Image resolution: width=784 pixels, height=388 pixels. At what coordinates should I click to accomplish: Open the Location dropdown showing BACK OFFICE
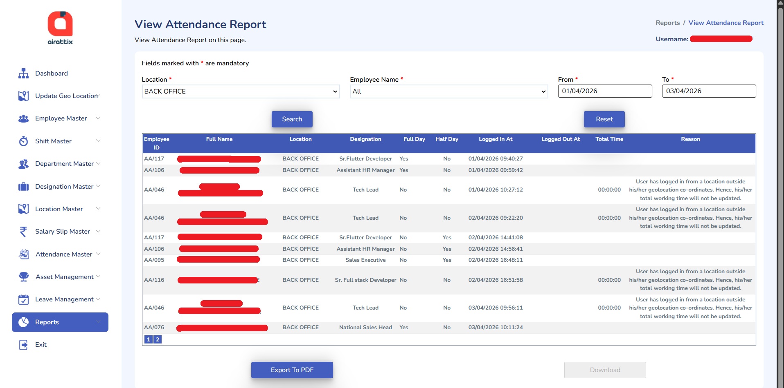241,91
